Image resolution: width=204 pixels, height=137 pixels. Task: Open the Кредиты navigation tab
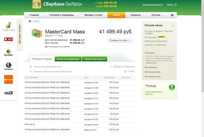tap(135, 15)
